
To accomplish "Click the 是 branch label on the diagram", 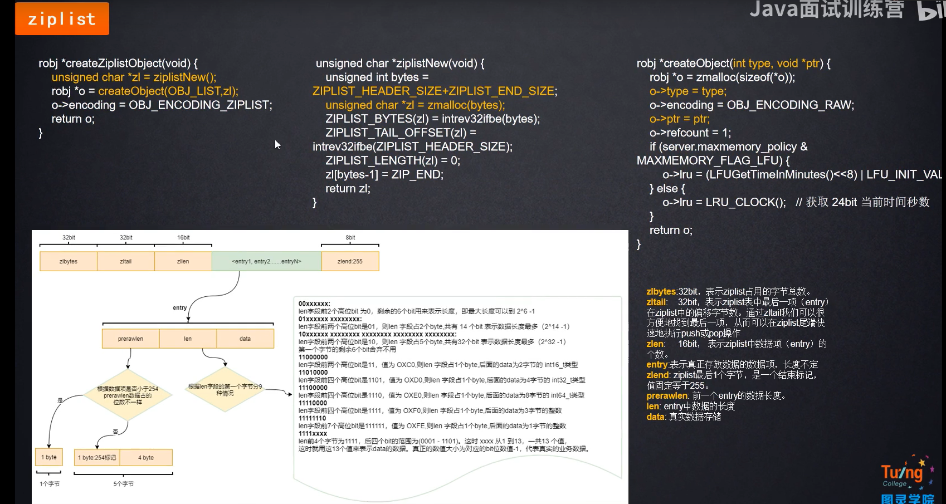I will pyautogui.click(x=60, y=400).
